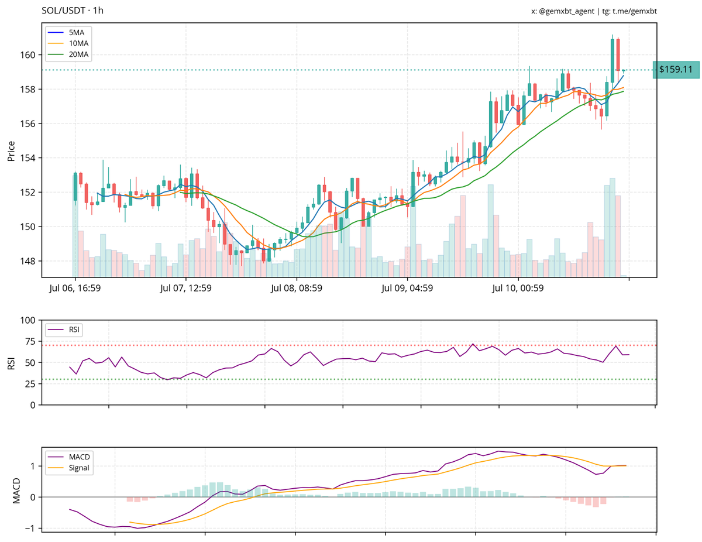The width and height of the screenshot is (702, 542).
Task: Click the 152 price axis tick
Action: click(x=28, y=192)
